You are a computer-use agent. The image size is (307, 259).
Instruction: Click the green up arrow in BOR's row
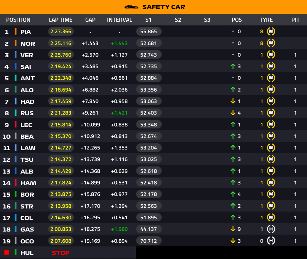pos(233,194)
